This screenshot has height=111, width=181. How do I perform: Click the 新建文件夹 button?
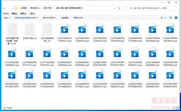78,18
